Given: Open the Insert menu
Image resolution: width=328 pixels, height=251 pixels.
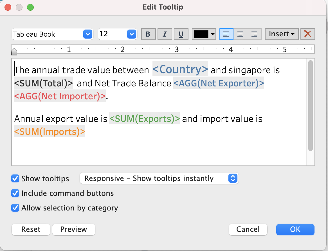Looking at the screenshot, I should pyautogui.click(x=282, y=34).
